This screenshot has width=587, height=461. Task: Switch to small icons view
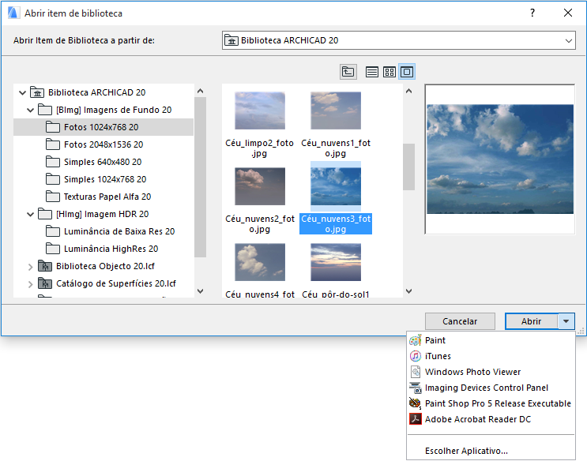point(389,72)
